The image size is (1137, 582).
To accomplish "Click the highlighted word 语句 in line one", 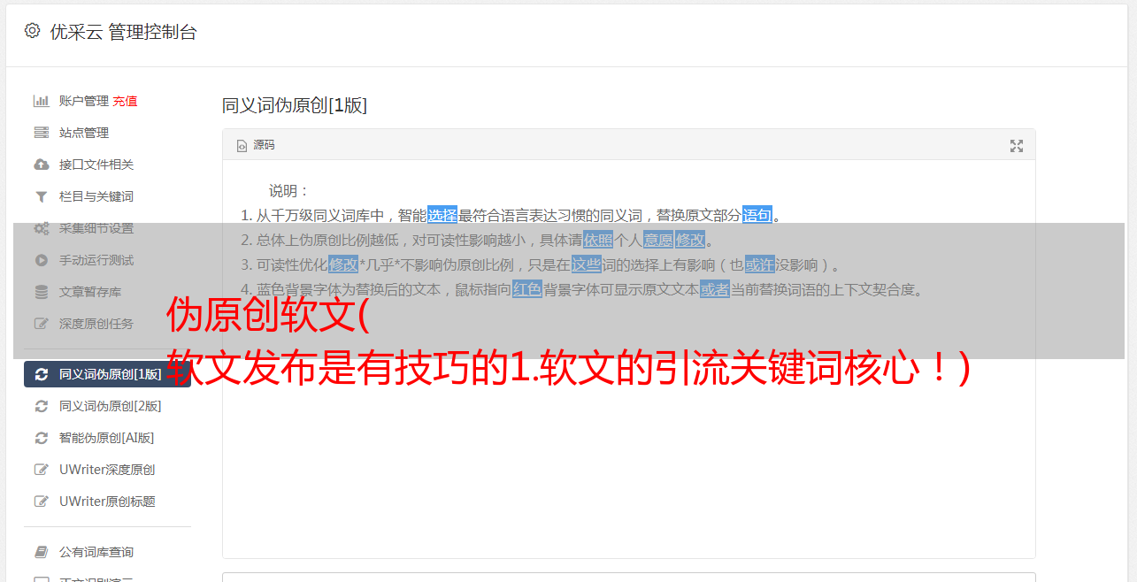I will tap(757, 215).
